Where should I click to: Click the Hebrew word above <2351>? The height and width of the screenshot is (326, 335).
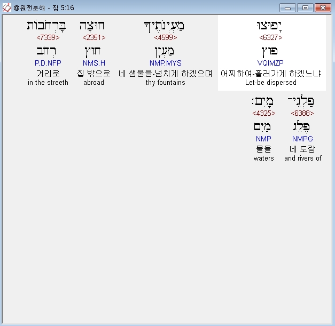point(92,26)
